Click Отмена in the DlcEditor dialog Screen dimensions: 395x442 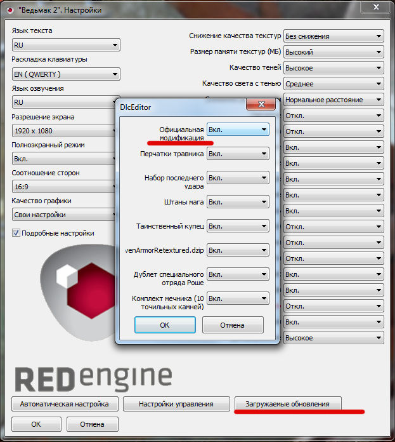tap(233, 325)
